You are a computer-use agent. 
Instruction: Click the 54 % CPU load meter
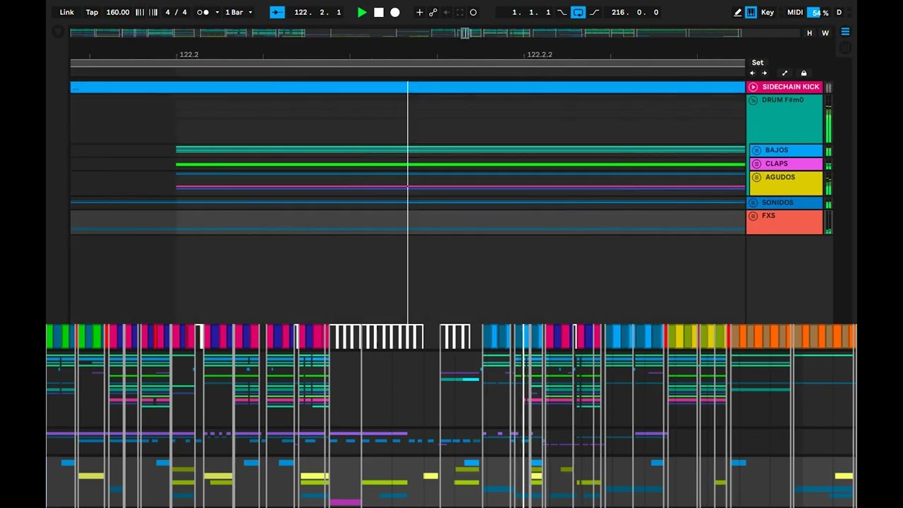(820, 12)
